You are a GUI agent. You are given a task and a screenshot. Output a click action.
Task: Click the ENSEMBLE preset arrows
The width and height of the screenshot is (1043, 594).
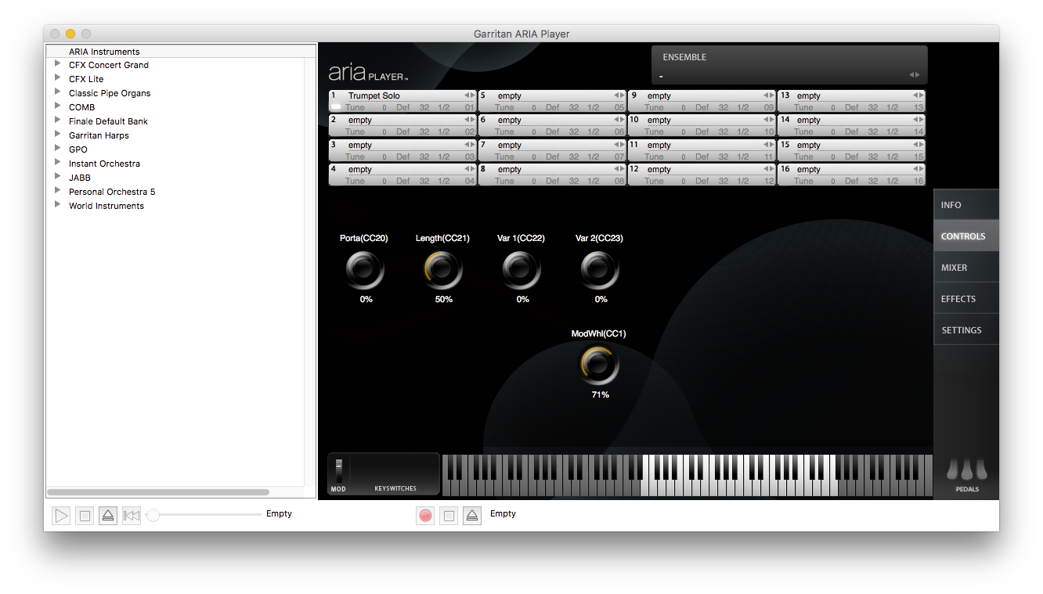click(914, 75)
